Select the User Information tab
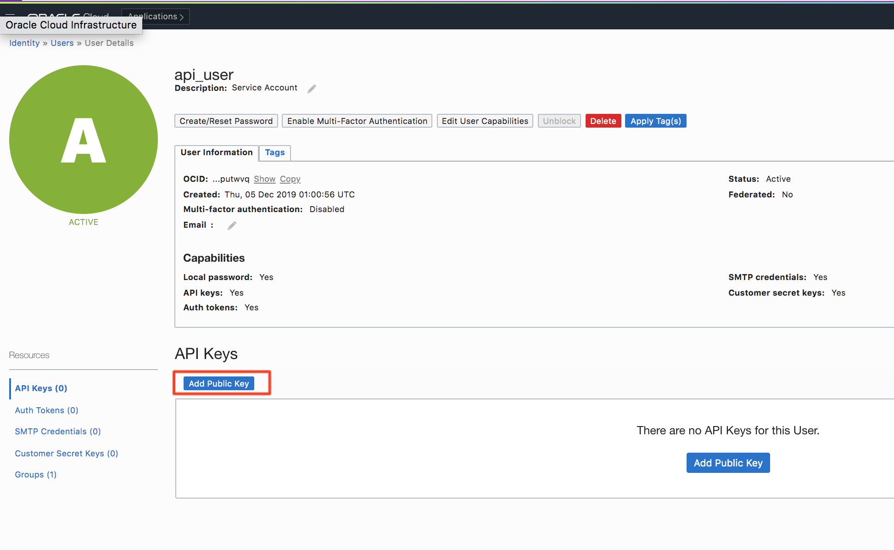The height and width of the screenshot is (550, 894). [216, 152]
